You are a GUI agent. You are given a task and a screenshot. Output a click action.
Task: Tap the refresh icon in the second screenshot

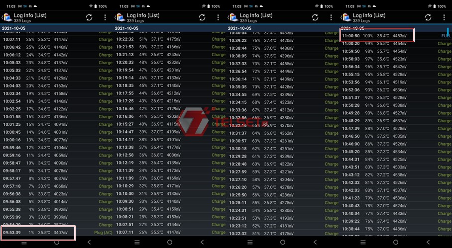(202, 17)
